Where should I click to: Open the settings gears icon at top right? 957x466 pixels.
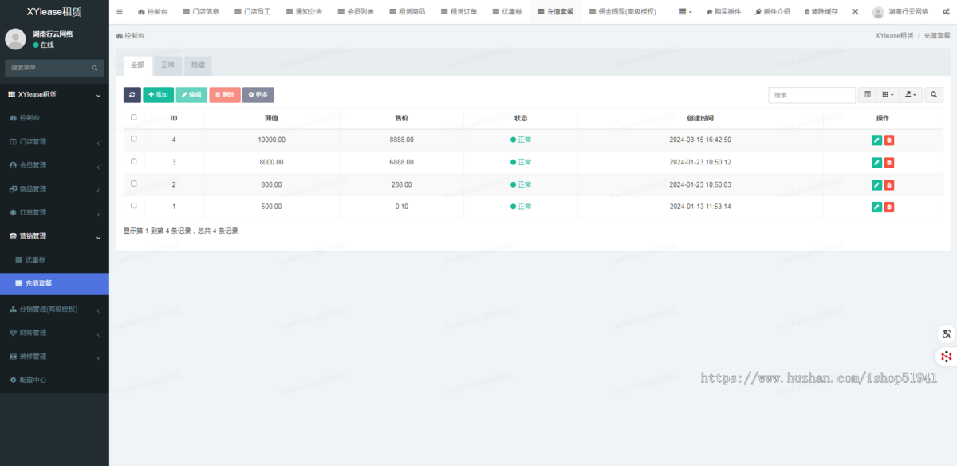[946, 12]
